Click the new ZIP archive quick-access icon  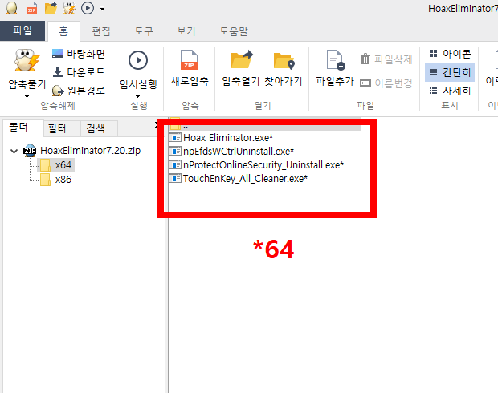[x=31, y=8]
